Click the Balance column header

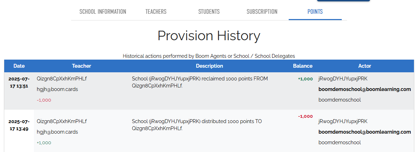pos(302,66)
